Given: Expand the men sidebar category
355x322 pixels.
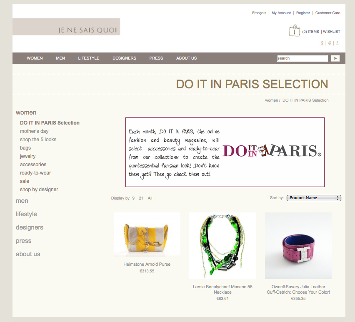Looking at the screenshot, I should click(x=22, y=201).
